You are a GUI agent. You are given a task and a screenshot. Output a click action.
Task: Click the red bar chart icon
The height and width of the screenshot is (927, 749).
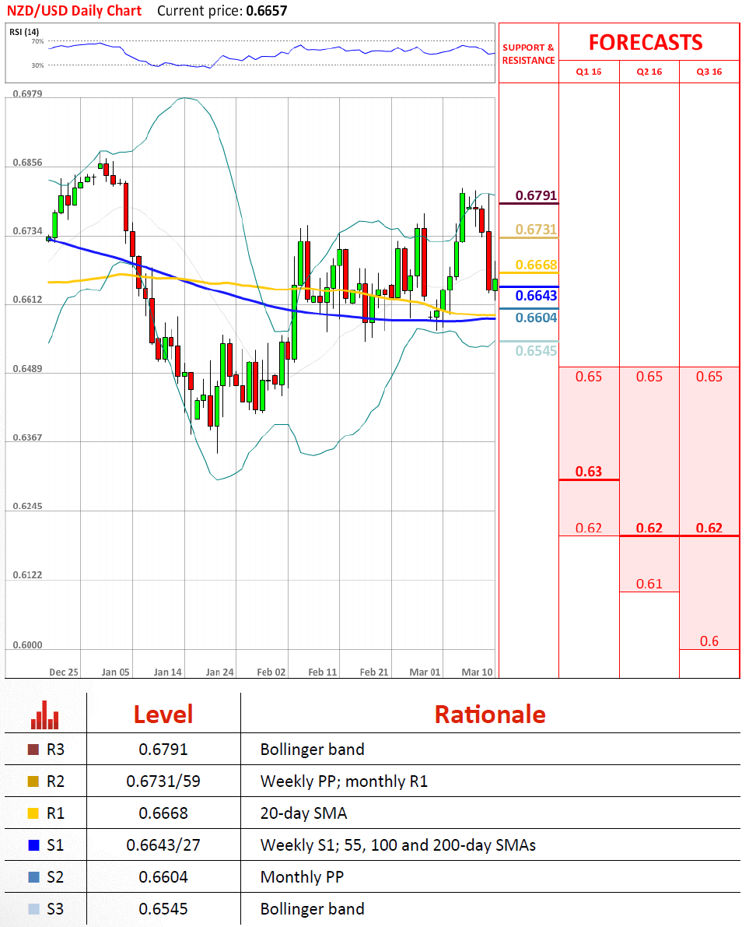tap(45, 715)
